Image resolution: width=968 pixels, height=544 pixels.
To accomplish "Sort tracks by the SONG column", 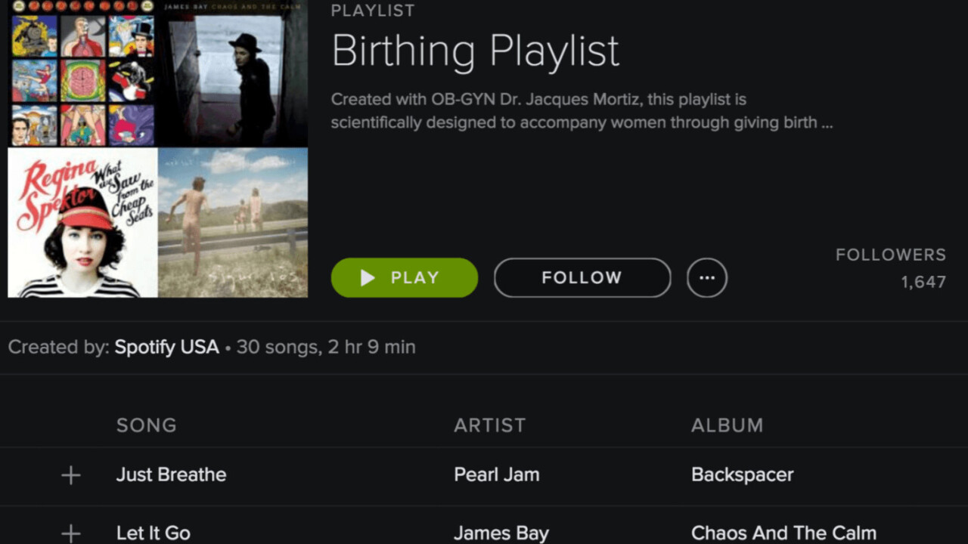I will (146, 425).
